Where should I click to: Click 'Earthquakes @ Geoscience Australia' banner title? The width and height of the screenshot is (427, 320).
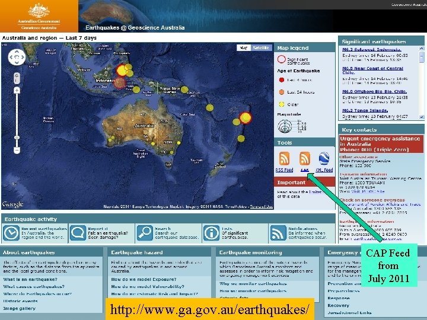tap(135, 27)
